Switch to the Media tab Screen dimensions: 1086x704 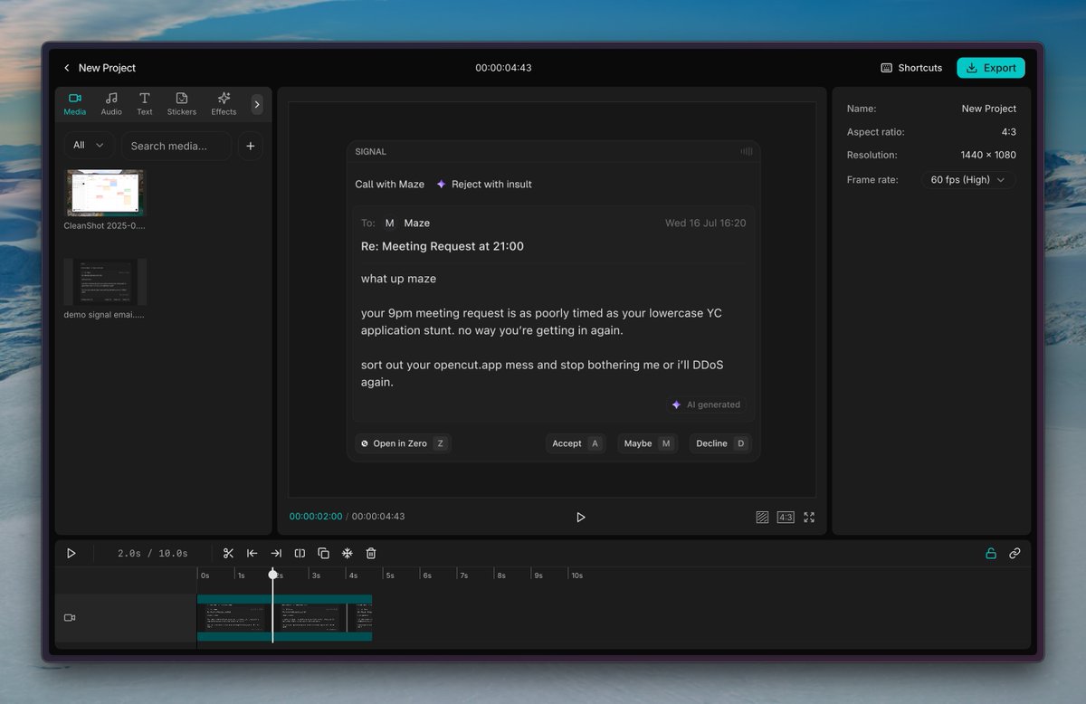(x=75, y=104)
